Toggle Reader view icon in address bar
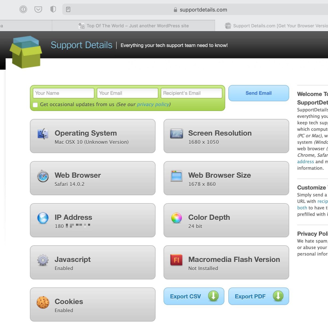 68,10
